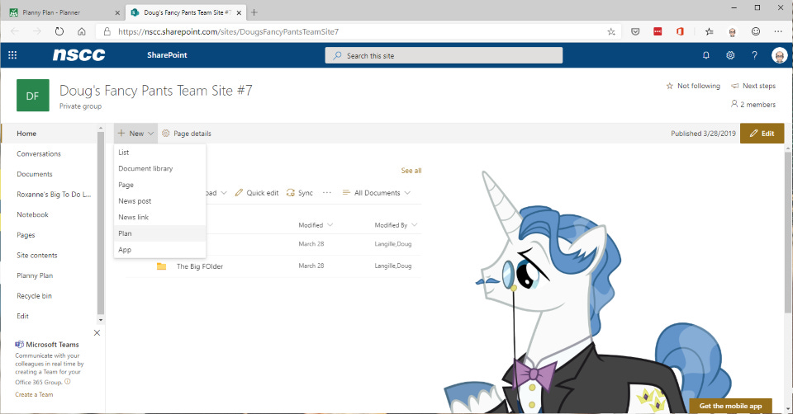793x414 pixels.
Task: Click the Teams promo info icon
Action: [x=68, y=382]
